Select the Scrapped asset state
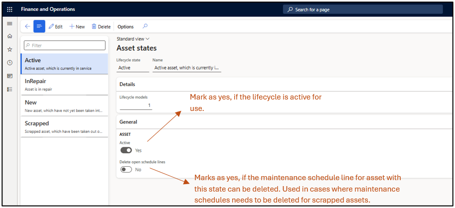The width and height of the screenshot is (455, 208). 64,126
